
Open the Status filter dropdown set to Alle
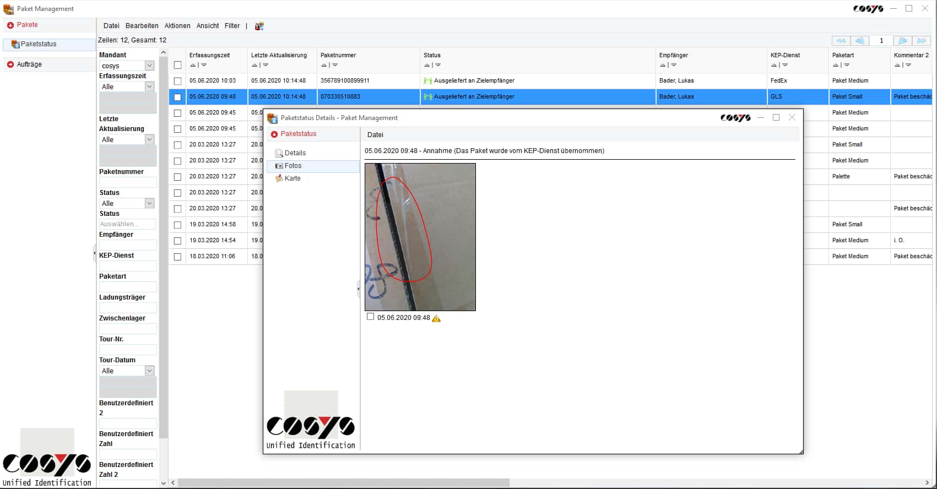[149, 204]
